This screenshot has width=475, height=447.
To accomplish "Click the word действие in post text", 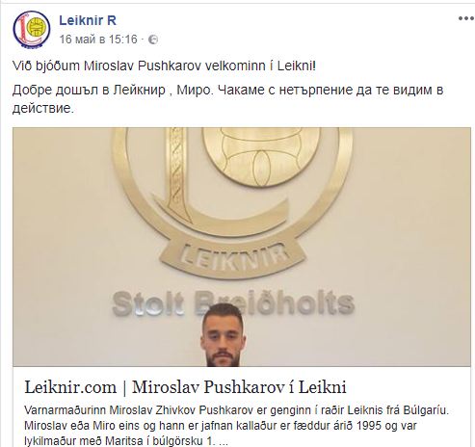I will [43, 109].
